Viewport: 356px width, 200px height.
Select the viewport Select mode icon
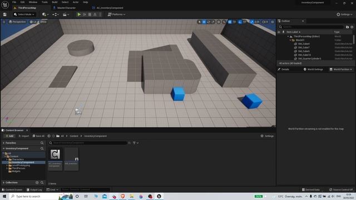(x=199, y=22)
